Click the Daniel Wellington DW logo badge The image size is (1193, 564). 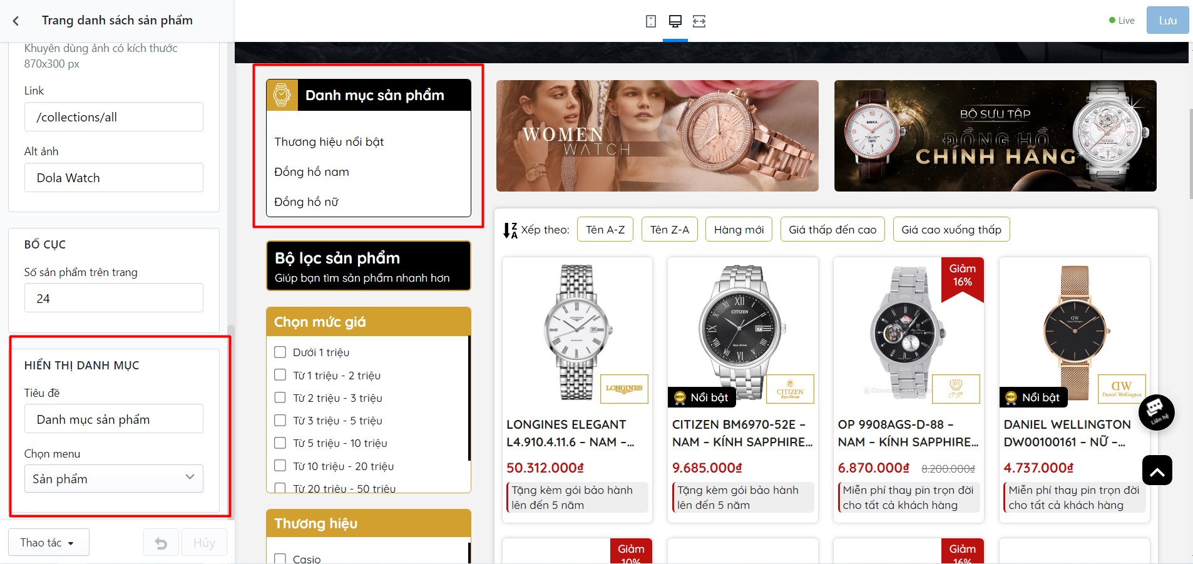coord(1122,389)
